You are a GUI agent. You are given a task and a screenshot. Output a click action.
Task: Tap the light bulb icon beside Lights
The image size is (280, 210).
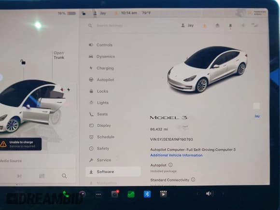tap(91, 102)
